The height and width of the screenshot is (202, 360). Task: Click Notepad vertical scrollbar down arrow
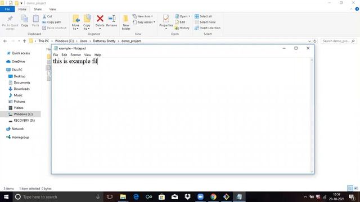click(x=312, y=172)
